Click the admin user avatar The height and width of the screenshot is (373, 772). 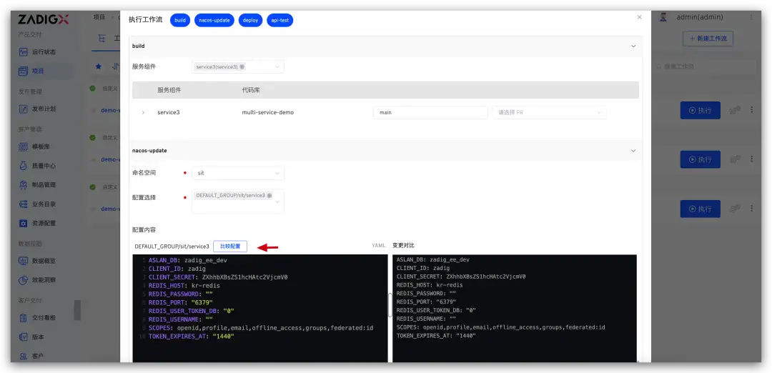tap(663, 17)
